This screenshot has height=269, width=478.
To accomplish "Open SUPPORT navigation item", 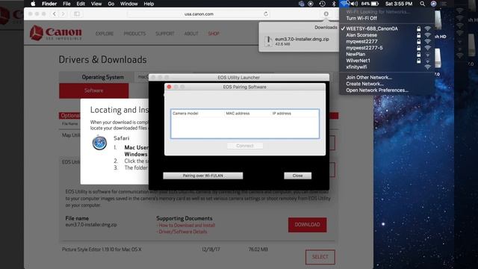I will click(165, 34).
